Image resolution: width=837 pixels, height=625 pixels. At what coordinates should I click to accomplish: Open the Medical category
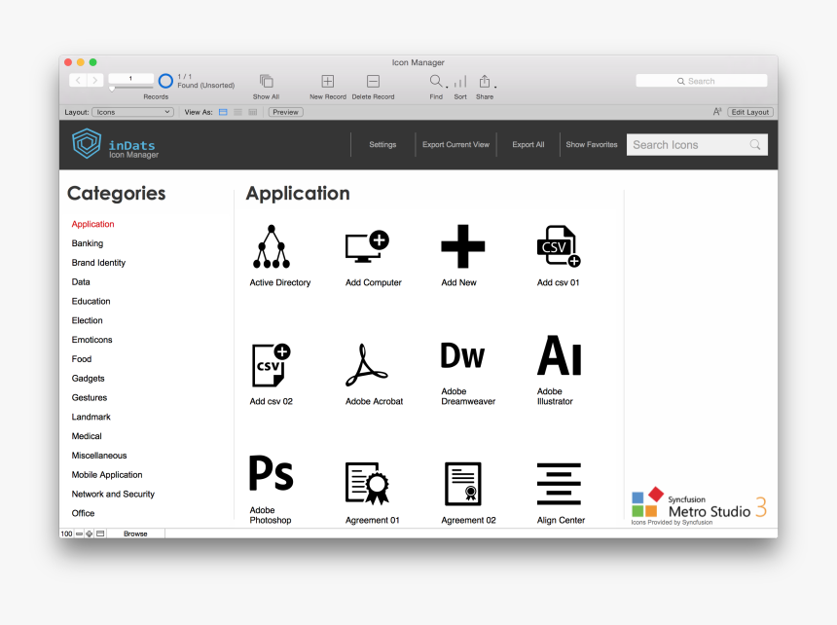coord(87,436)
